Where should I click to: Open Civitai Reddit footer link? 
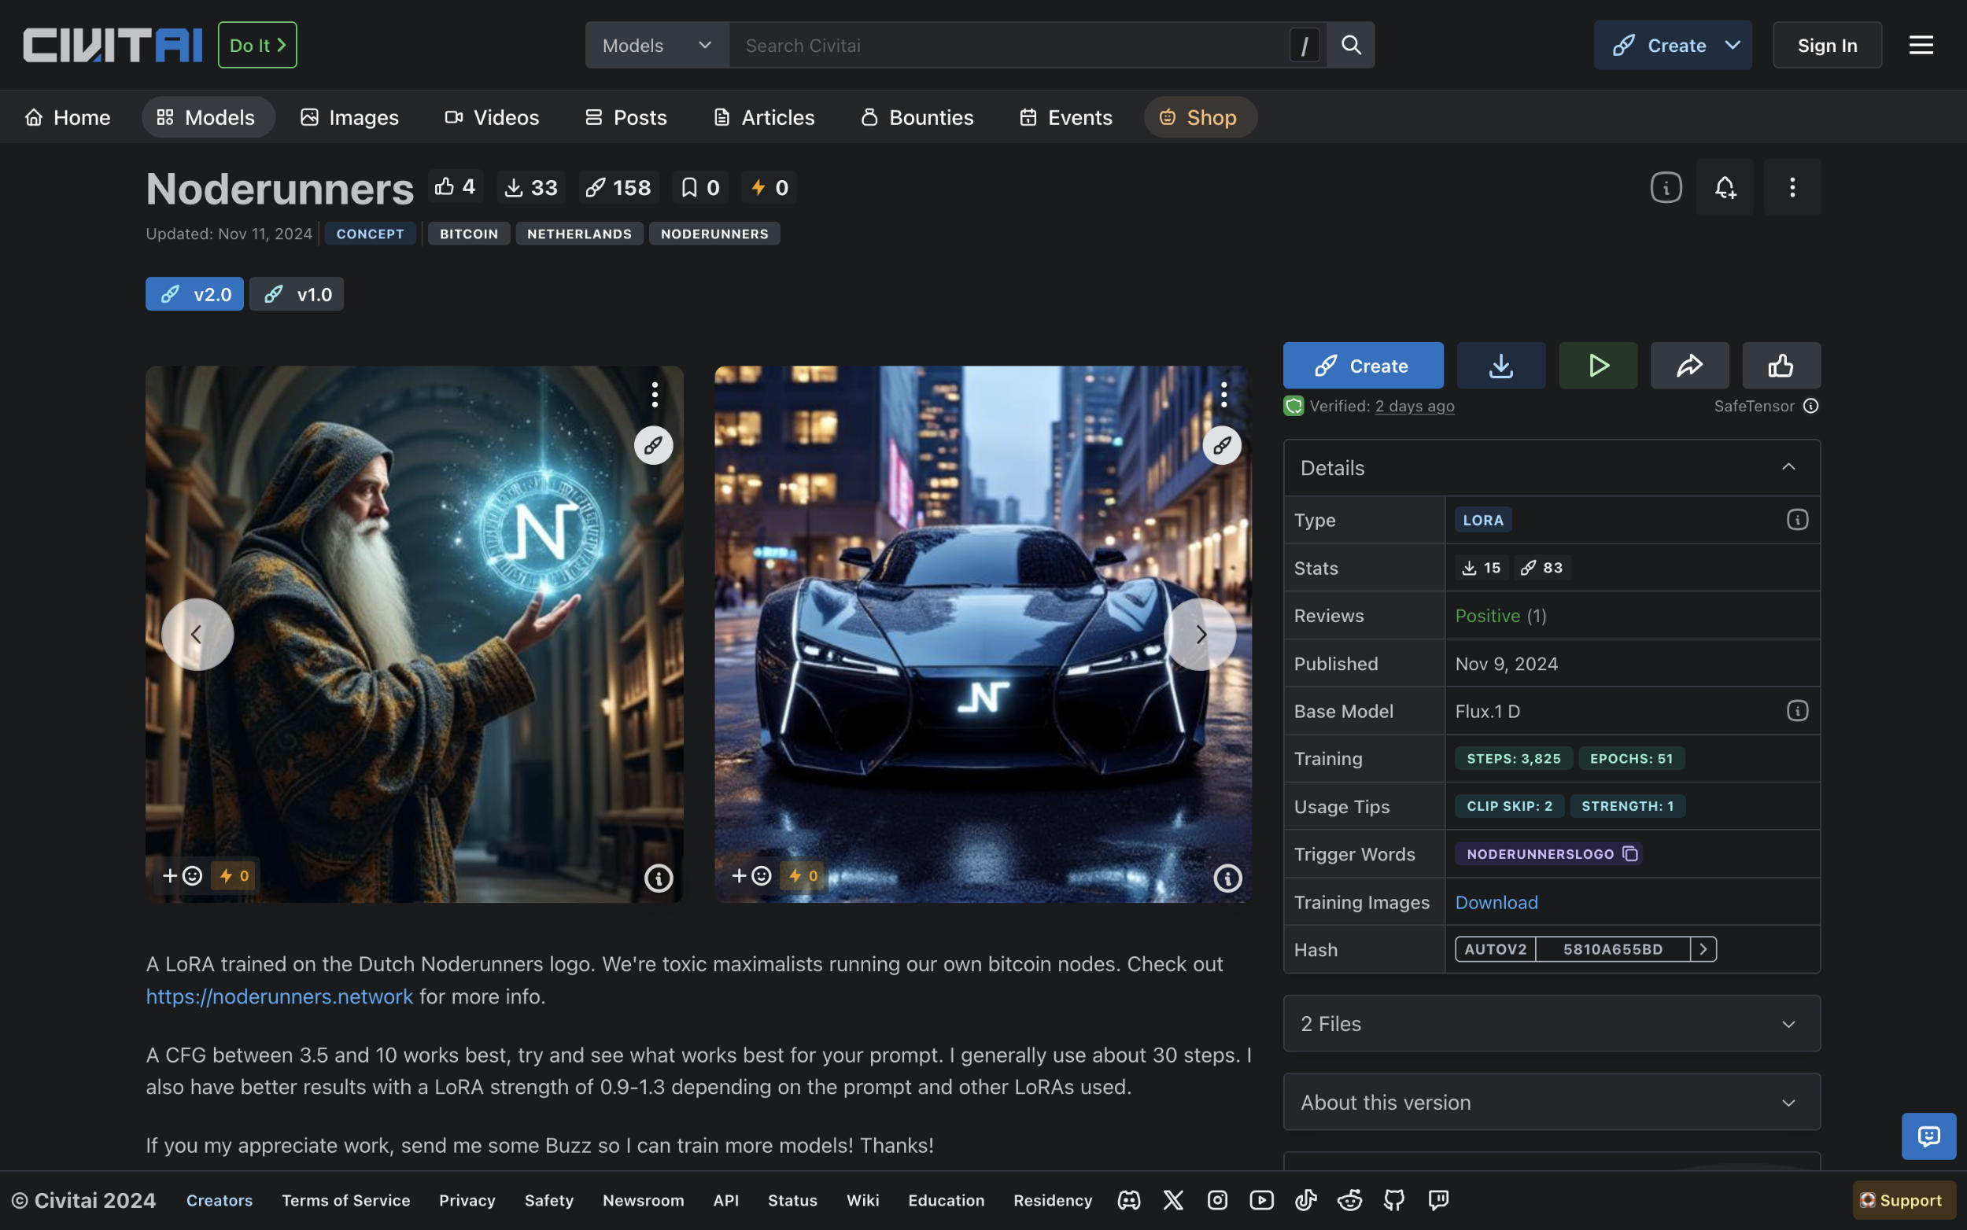pyautogui.click(x=1349, y=1200)
